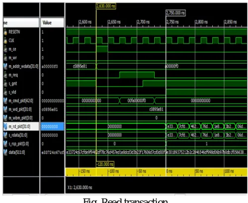Click the 2,650 ns ruler tick
The width and height of the screenshot is (248, 203).
(115, 22)
